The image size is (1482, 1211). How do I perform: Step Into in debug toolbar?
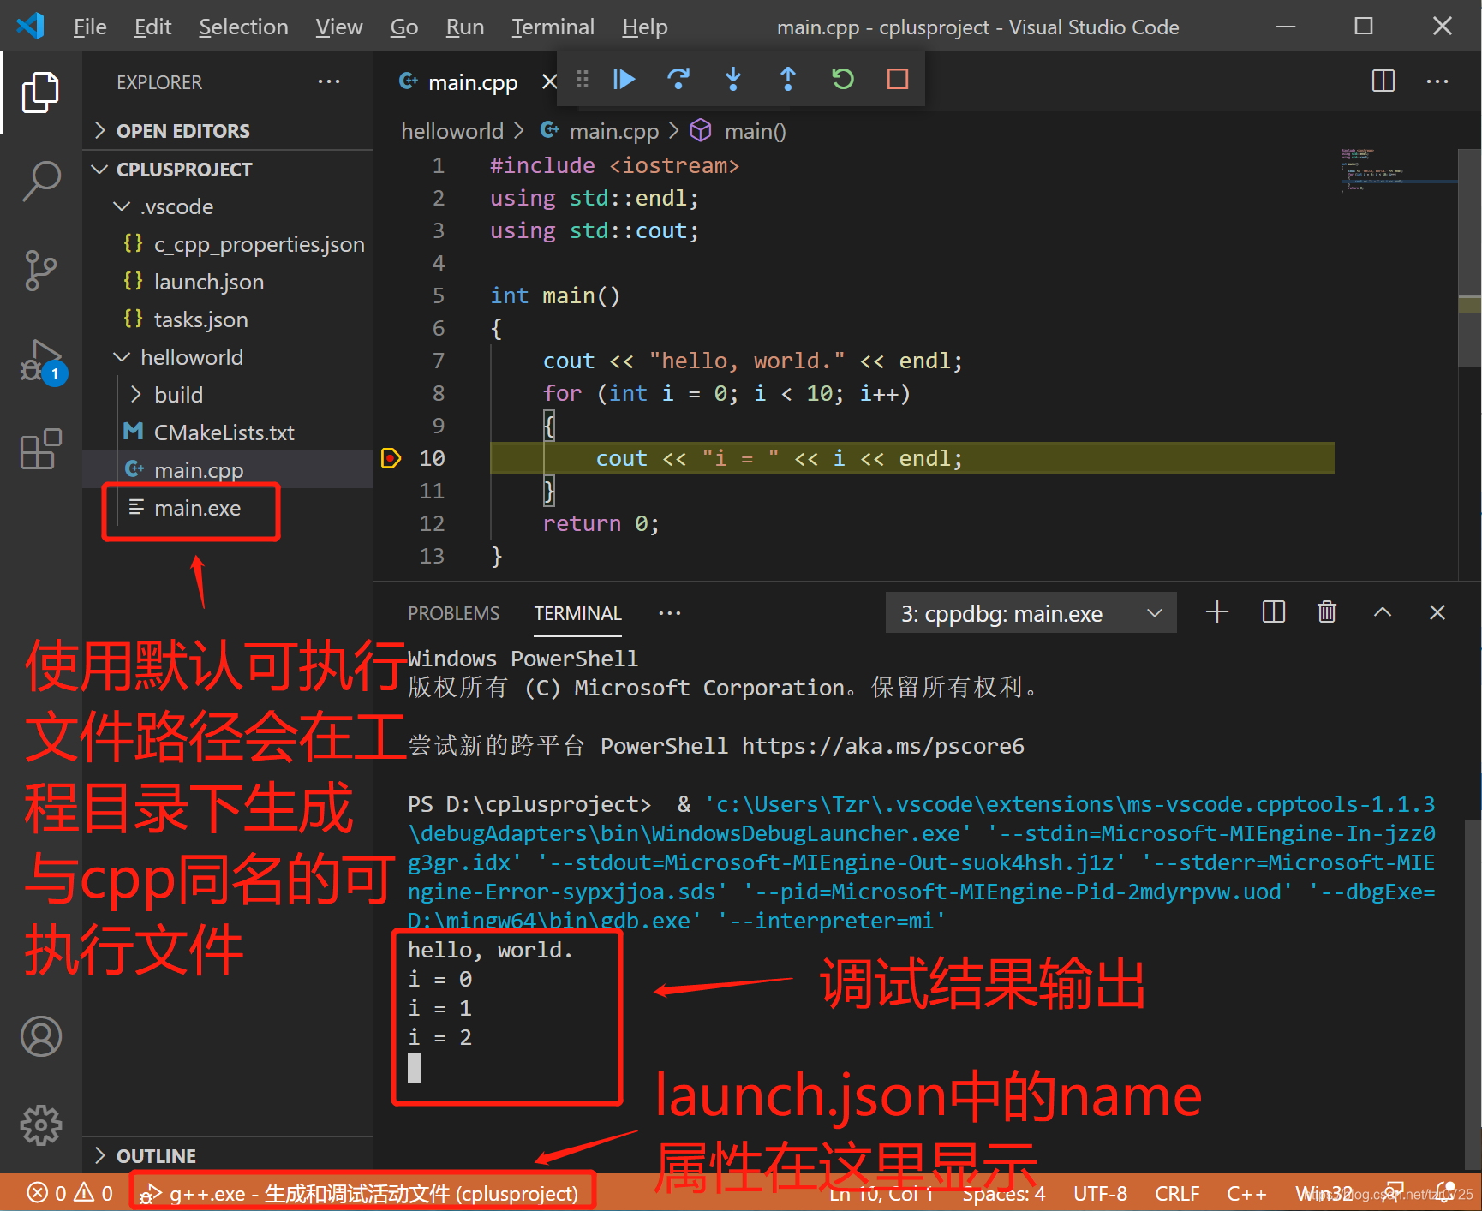[x=733, y=80]
